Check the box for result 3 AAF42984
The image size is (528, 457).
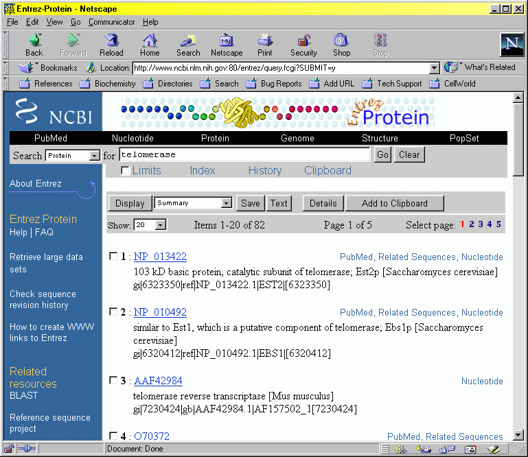coord(113,380)
